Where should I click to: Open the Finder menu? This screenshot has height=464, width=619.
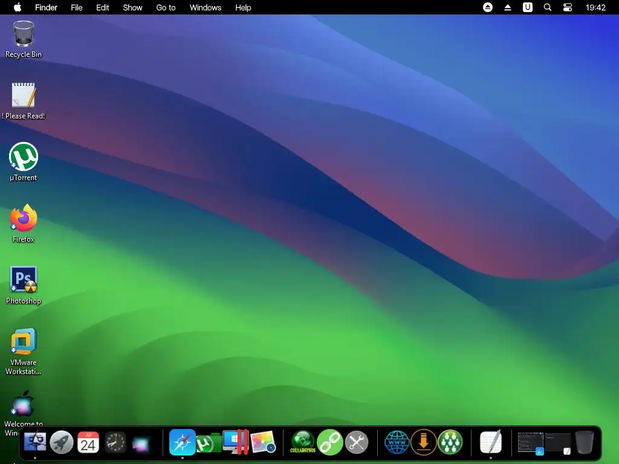click(x=46, y=7)
